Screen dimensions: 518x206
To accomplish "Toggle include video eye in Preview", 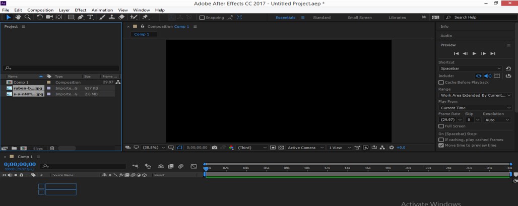I will pyautogui.click(x=479, y=76).
